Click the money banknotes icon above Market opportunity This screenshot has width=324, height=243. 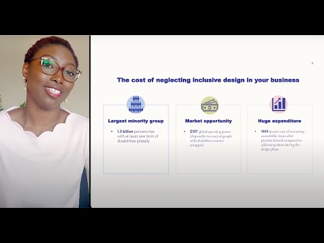pyautogui.click(x=209, y=105)
